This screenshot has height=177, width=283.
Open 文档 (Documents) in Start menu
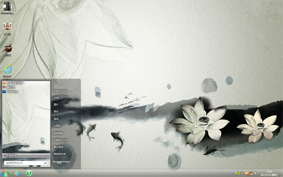[x=56, y=98]
